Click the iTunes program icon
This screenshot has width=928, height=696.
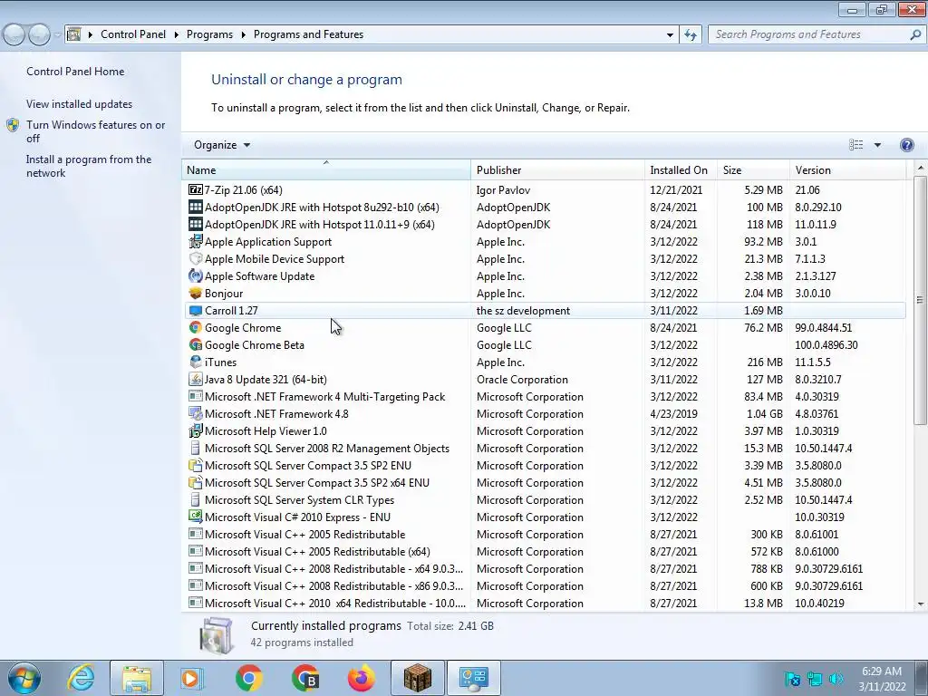pyautogui.click(x=196, y=362)
